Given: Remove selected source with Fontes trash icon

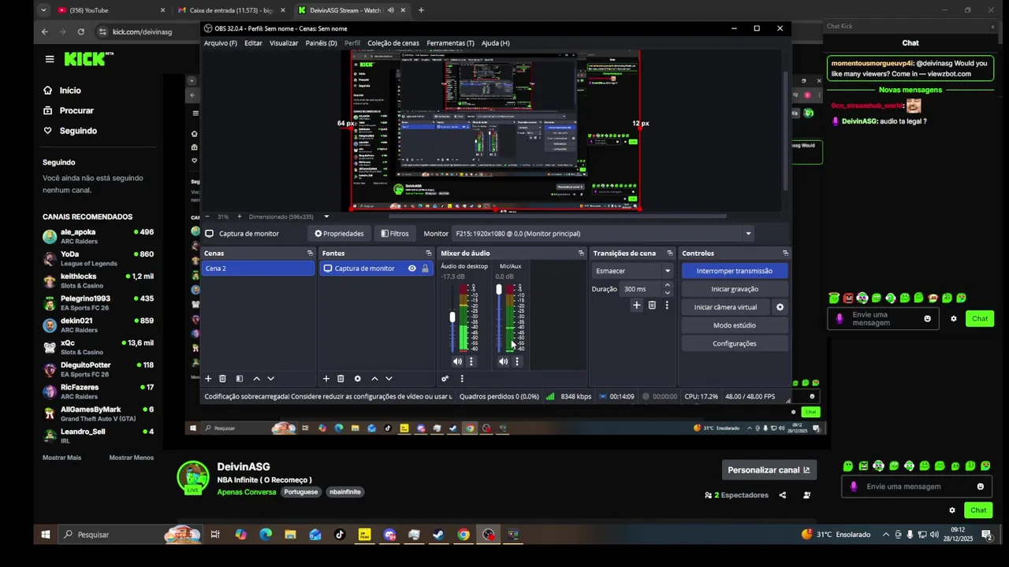Looking at the screenshot, I should pos(341,379).
